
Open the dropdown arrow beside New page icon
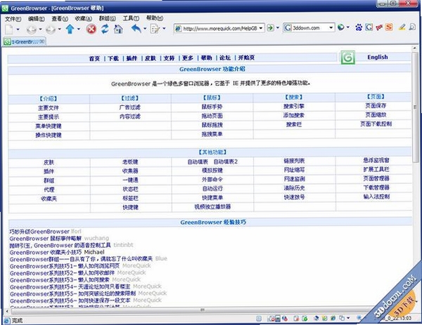pyautogui.click(x=18, y=29)
